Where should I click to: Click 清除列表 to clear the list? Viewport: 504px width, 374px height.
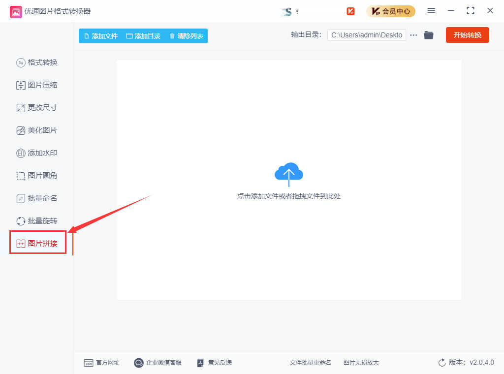187,36
